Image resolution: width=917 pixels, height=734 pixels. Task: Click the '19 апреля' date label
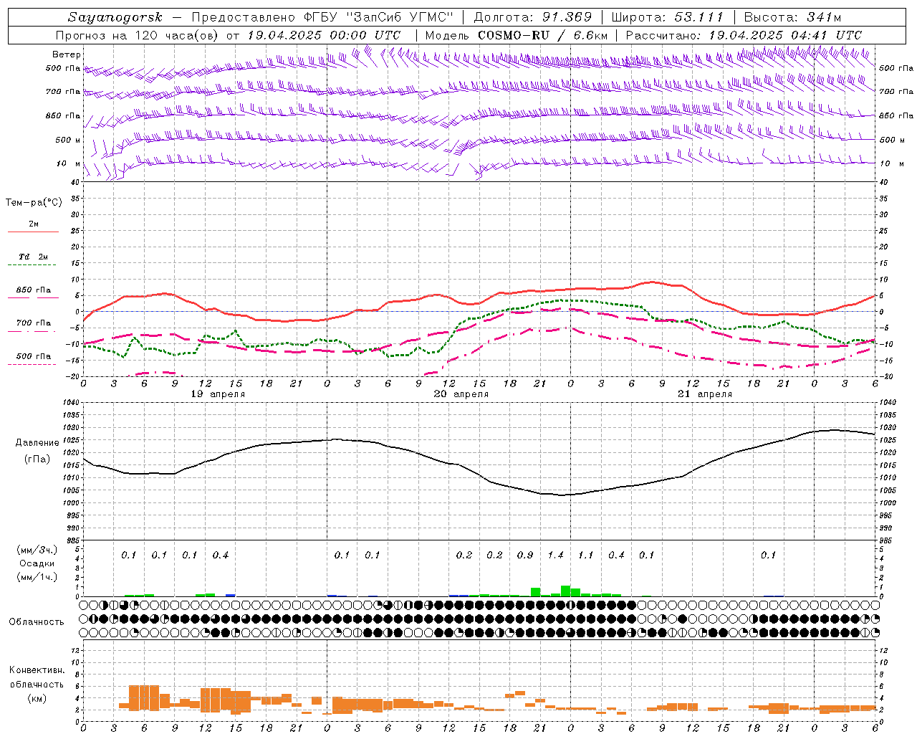[x=218, y=394]
